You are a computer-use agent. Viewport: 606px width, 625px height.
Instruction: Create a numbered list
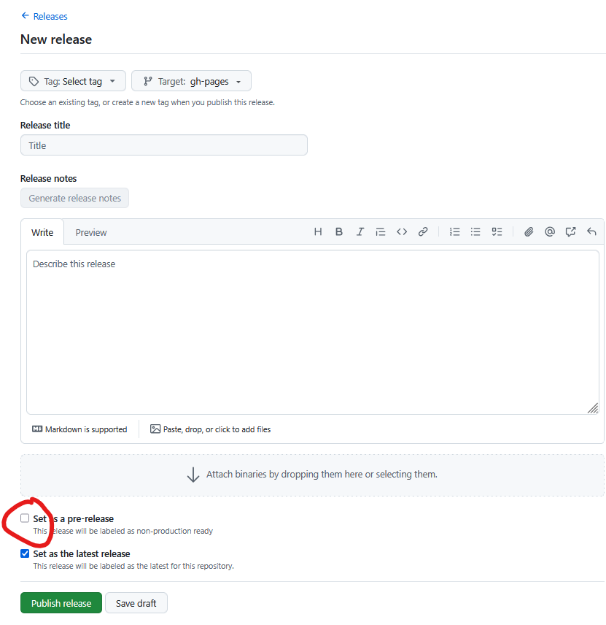[454, 231]
